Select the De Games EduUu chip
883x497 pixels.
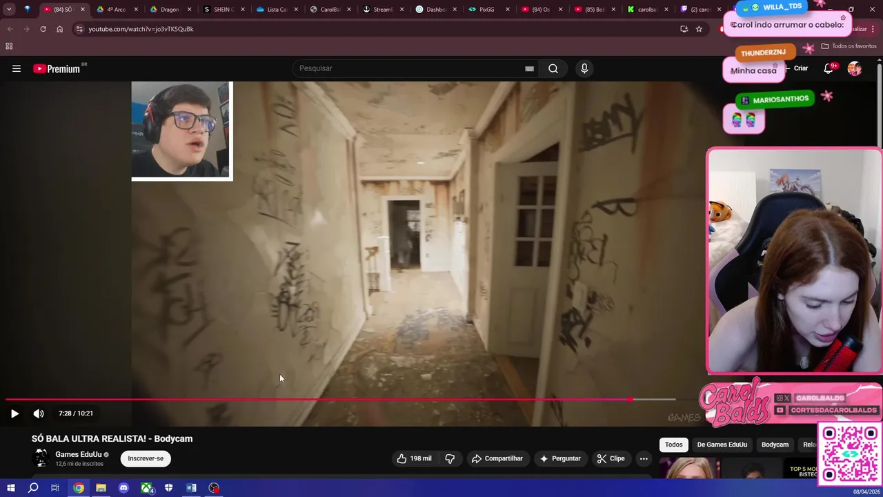[x=722, y=445]
